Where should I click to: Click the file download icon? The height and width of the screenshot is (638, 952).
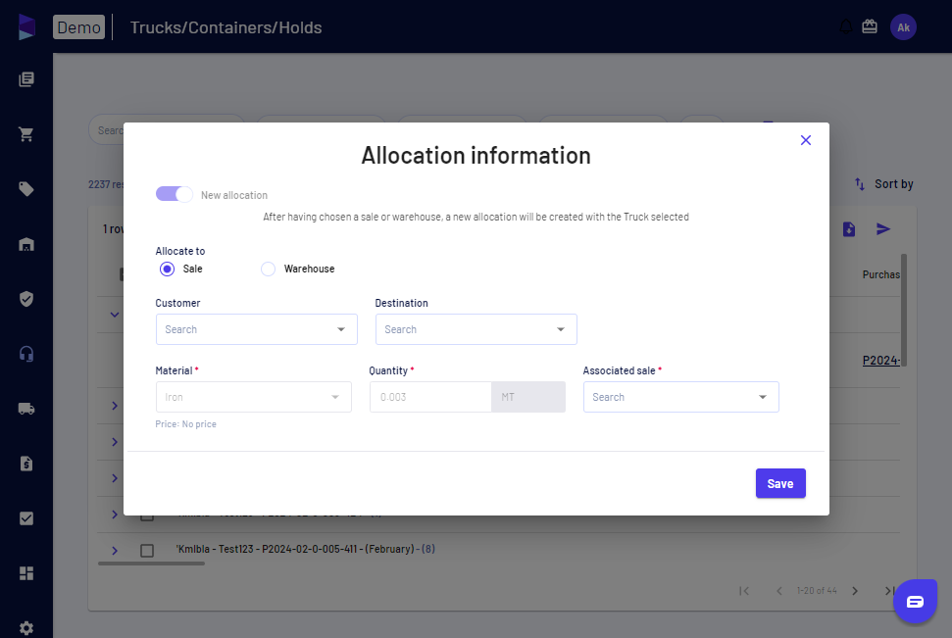coord(849,229)
